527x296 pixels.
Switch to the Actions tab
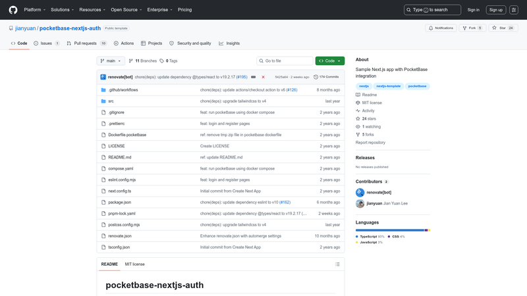point(124,43)
